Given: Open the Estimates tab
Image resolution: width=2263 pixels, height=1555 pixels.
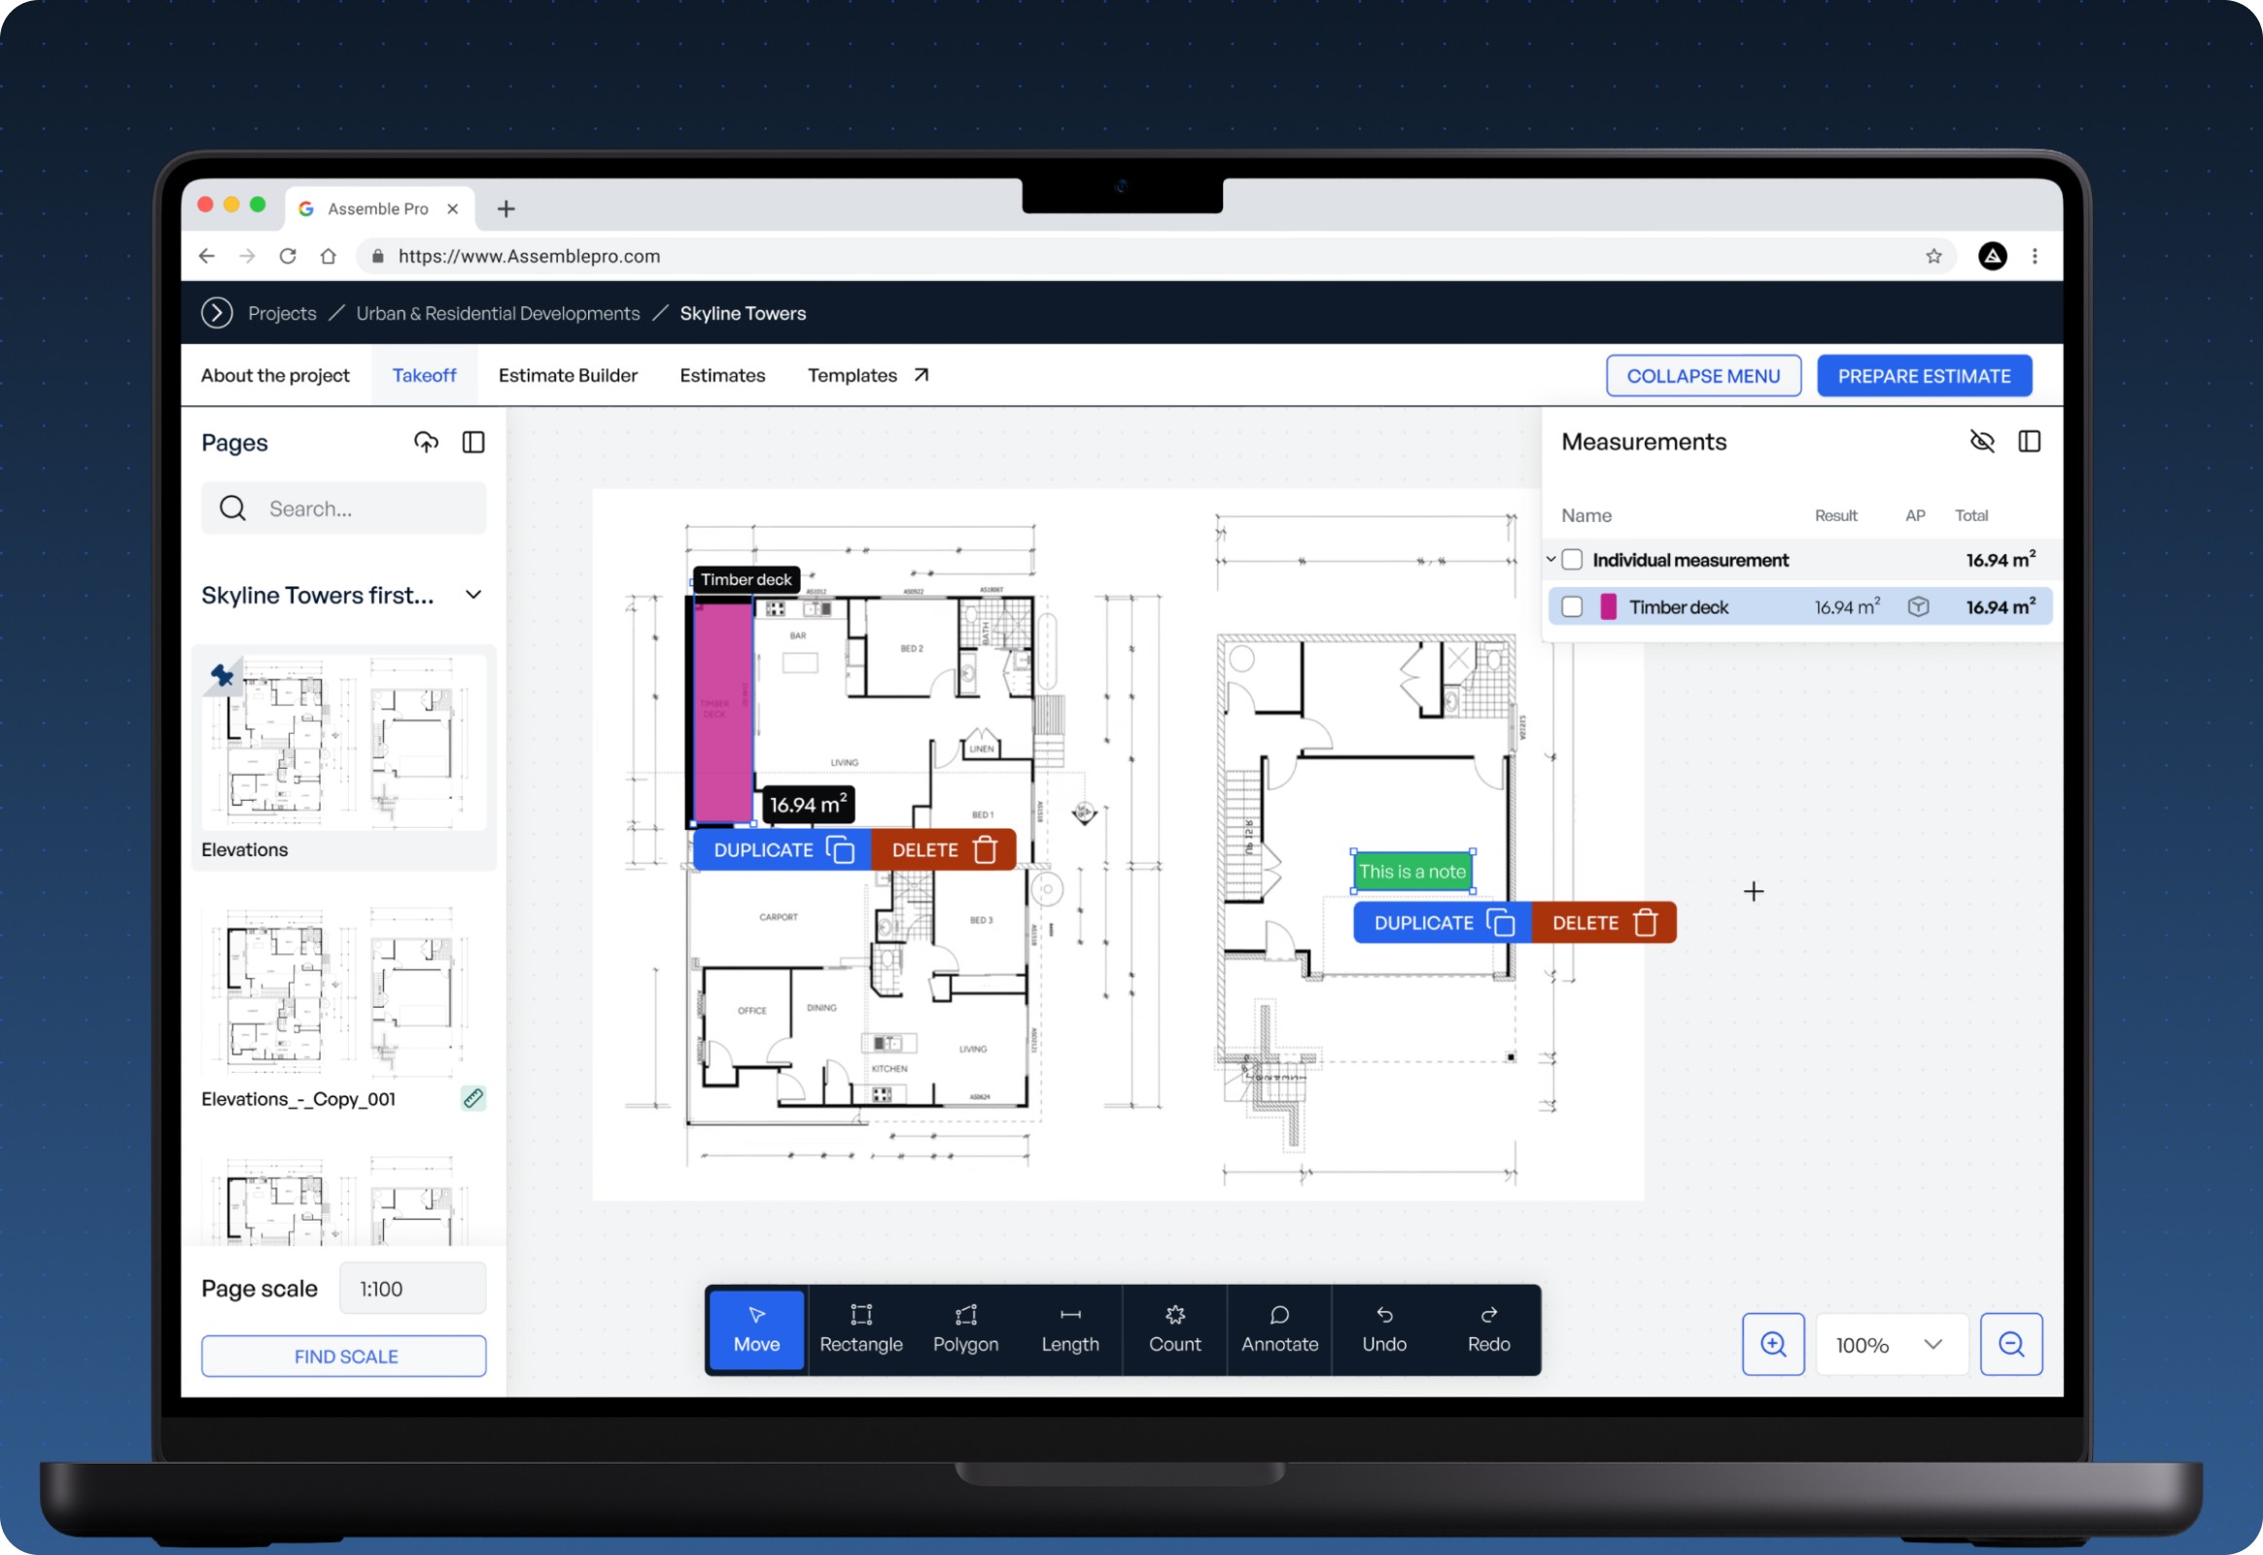Looking at the screenshot, I should click(722, 376).
